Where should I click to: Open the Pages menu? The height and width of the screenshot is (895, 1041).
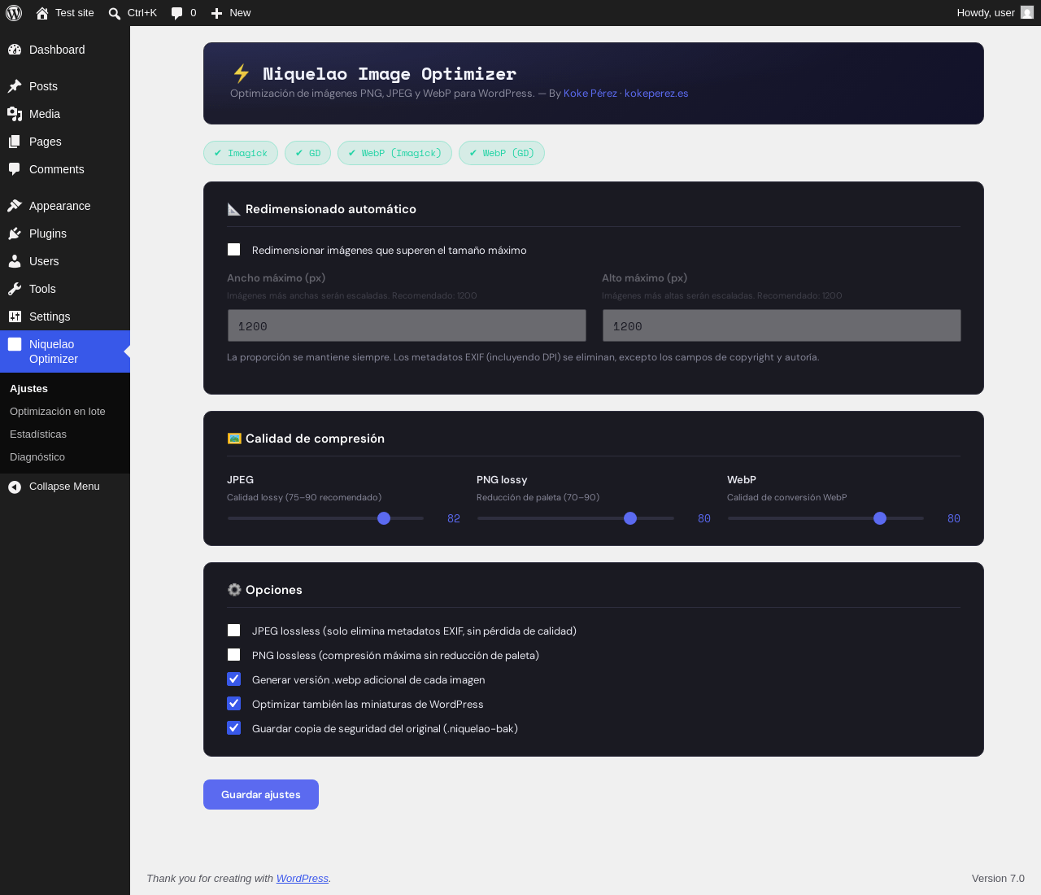click(65, 142)
